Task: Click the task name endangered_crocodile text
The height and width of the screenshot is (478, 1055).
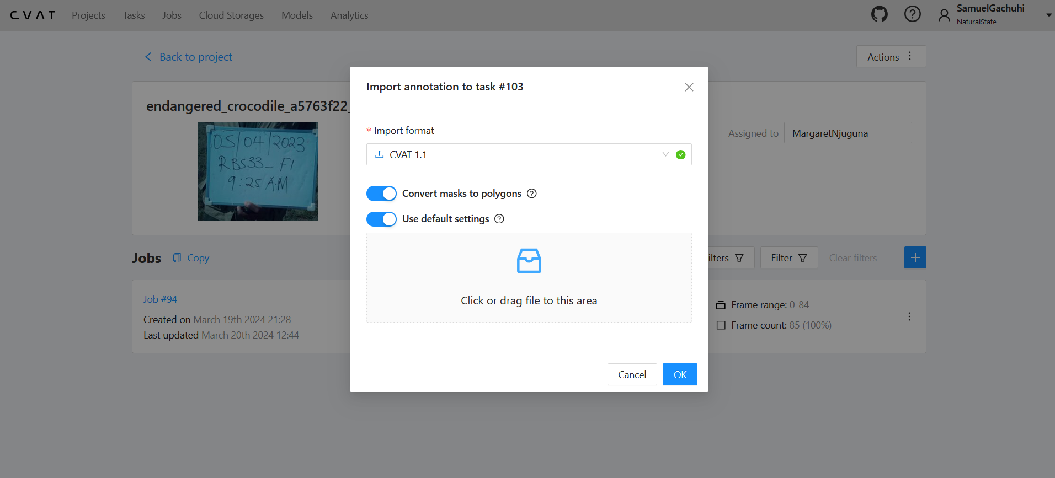Action: point(247,106)
